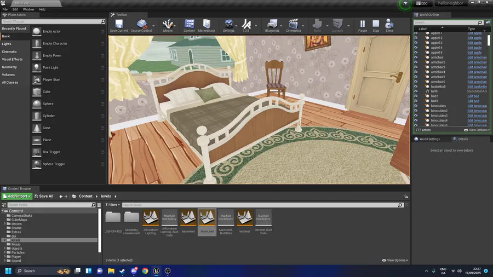Expand the objects folder in the tree
The width and height of the screenshot is (493, 277).
tap(5, 249)
